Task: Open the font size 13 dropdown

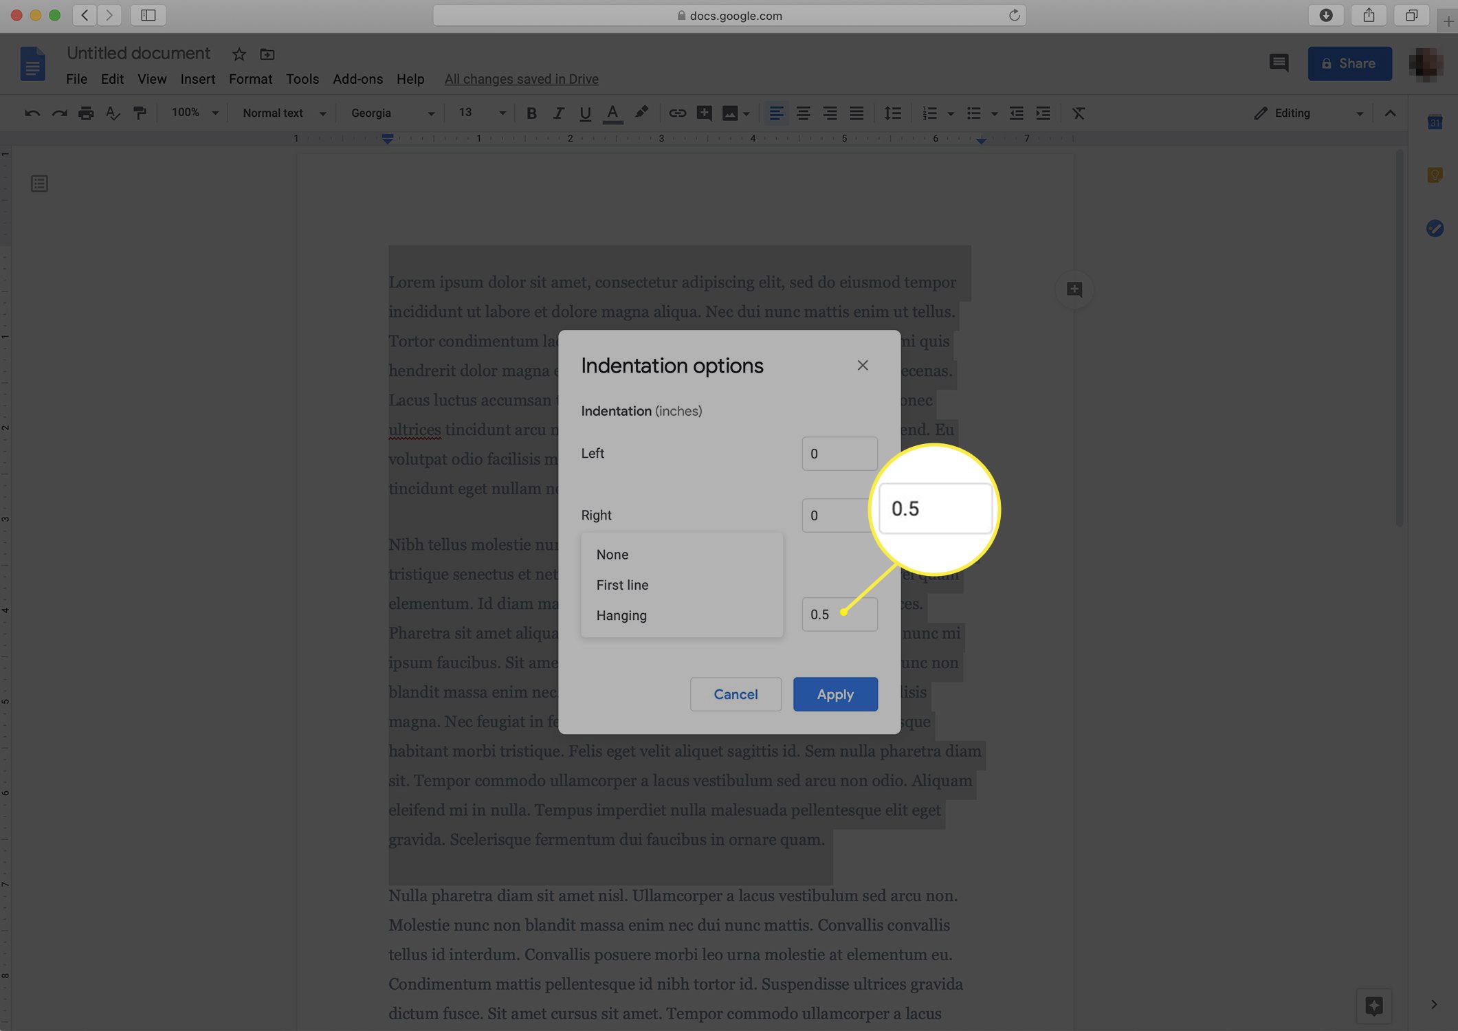Action: click(x=482, y=113)
